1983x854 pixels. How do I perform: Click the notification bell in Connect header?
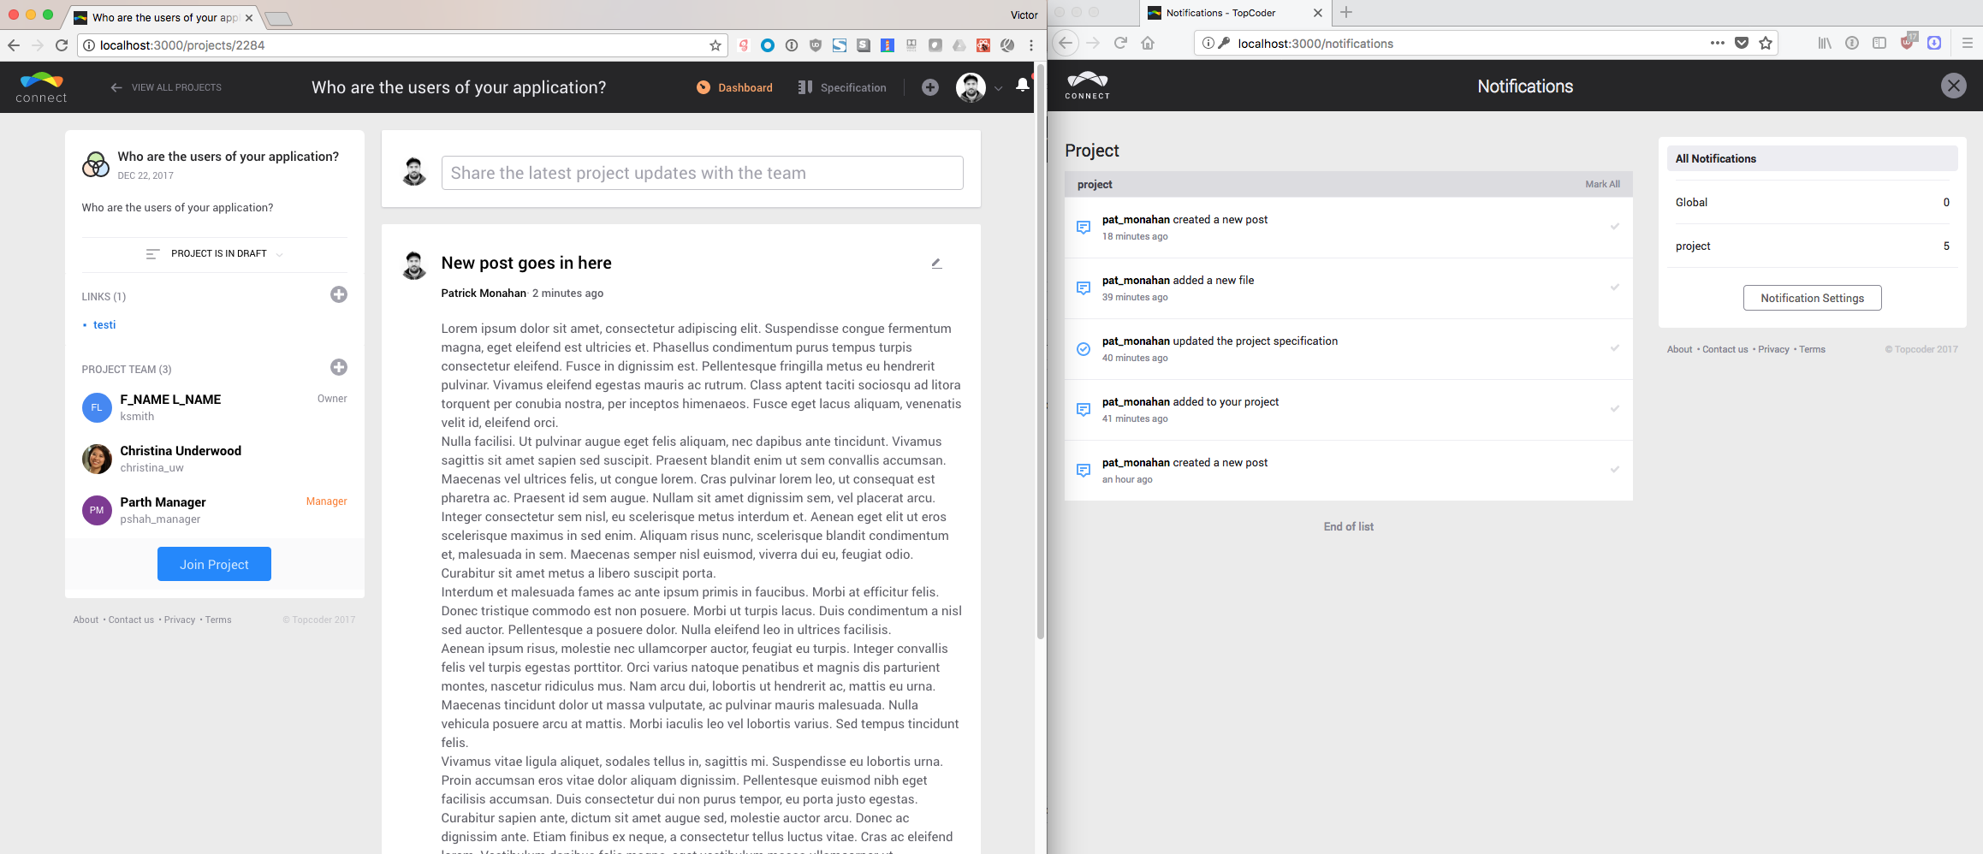pos(1023,85)
